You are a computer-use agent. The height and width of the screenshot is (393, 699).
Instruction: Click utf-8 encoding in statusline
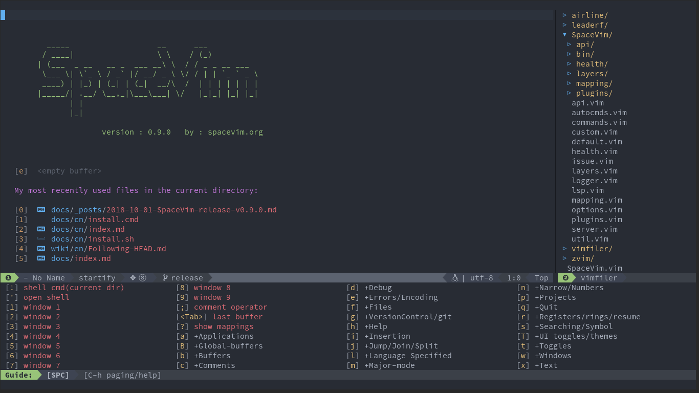point(482,278)
